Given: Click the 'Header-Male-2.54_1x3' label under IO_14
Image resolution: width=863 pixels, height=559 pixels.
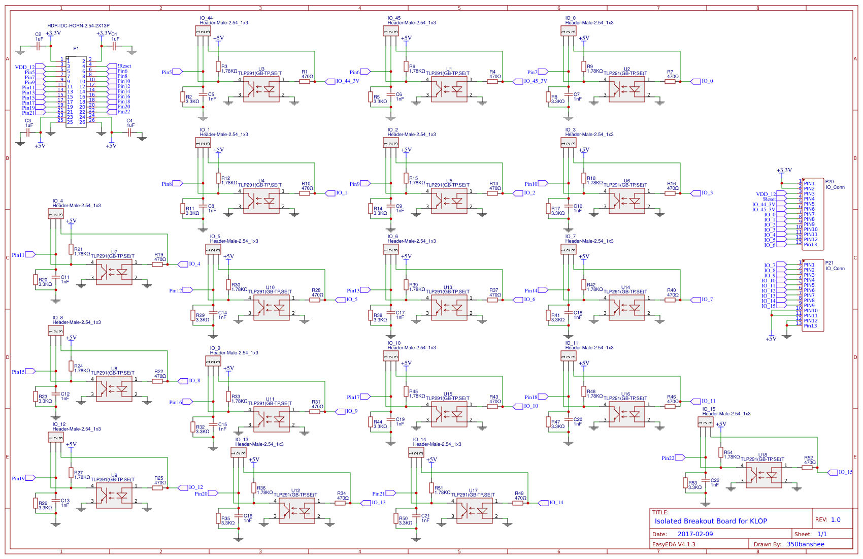Looking at the screenshot, I should pos(437,444).
